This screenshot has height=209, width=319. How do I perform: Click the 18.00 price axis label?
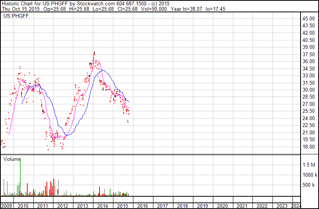pyautogui.click(x=309, y=147)
